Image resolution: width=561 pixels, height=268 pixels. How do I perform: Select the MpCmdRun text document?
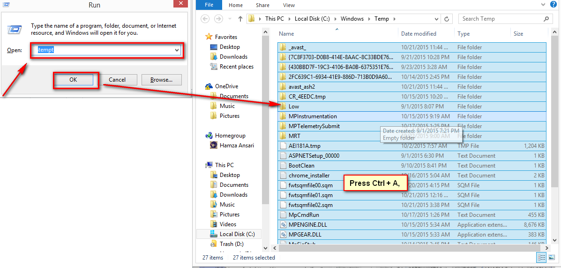click(412, 215)
